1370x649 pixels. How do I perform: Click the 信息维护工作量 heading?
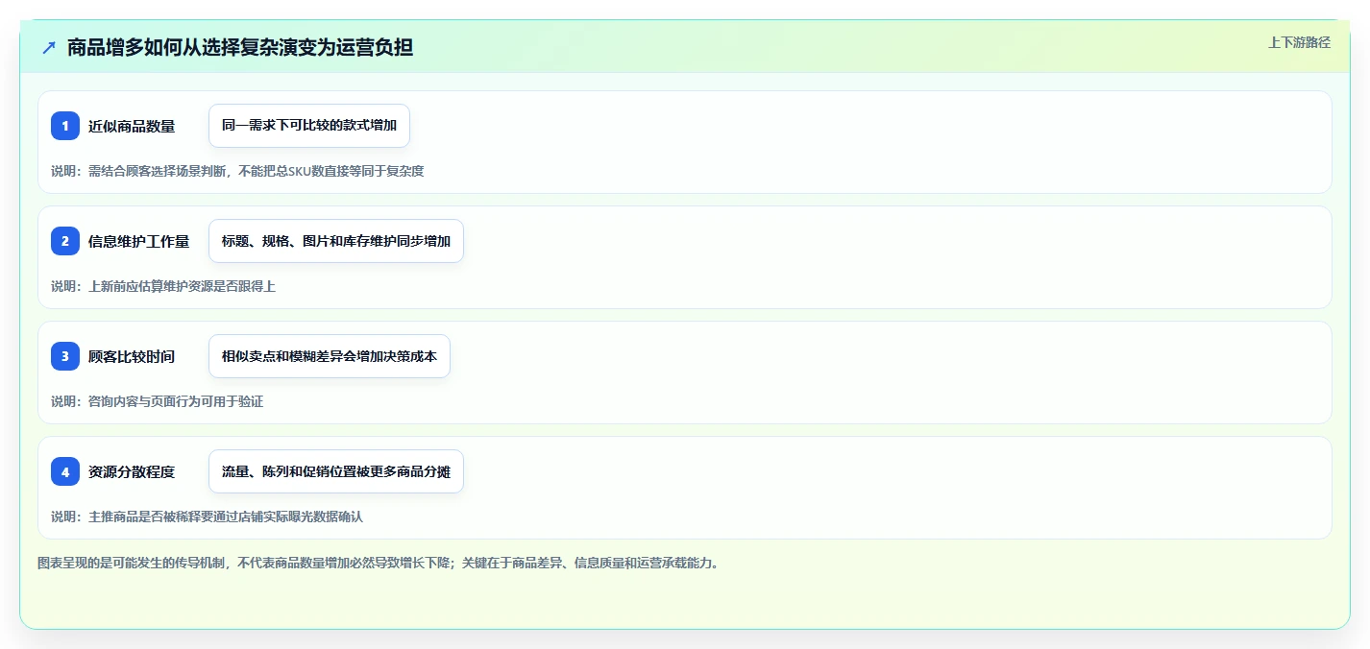139,241
